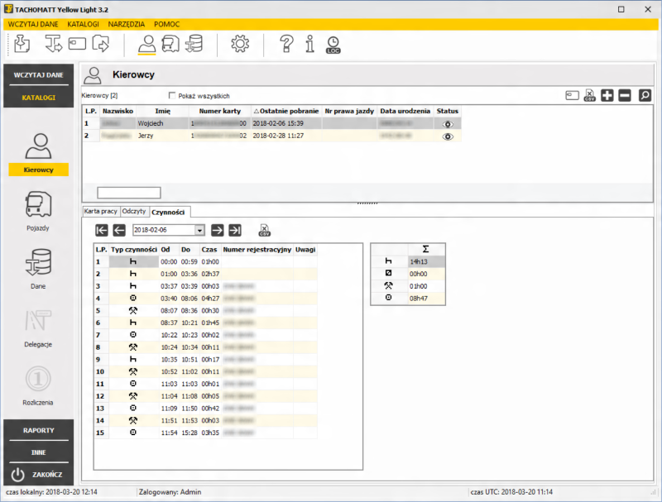Sort by 'Ostatnie pobranie' column header
662x502 pixels.
click(286, 111)
